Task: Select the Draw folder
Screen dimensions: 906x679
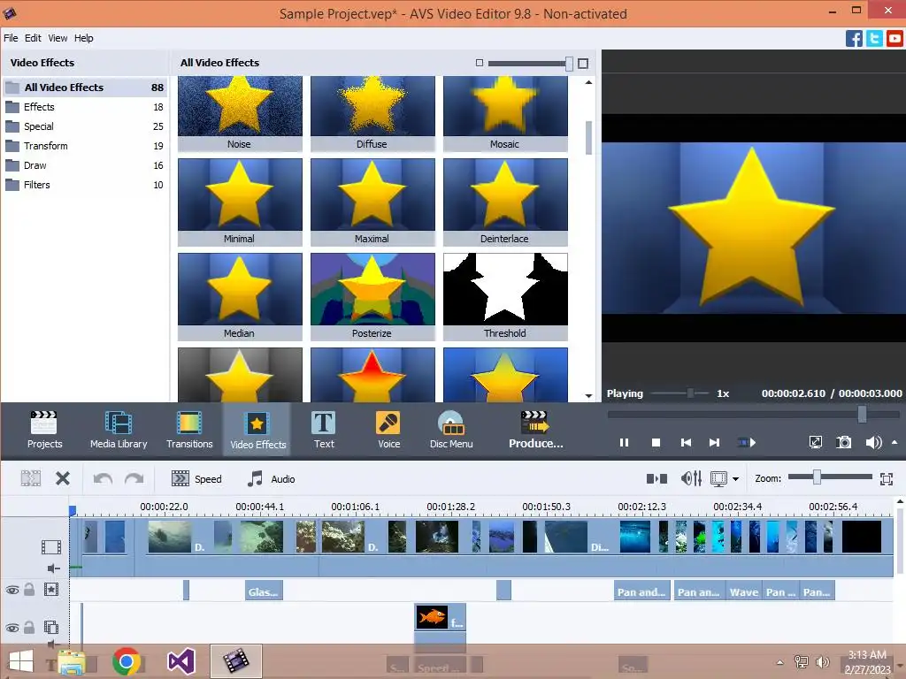Action: pyautogui.click(x=85, y=165)
